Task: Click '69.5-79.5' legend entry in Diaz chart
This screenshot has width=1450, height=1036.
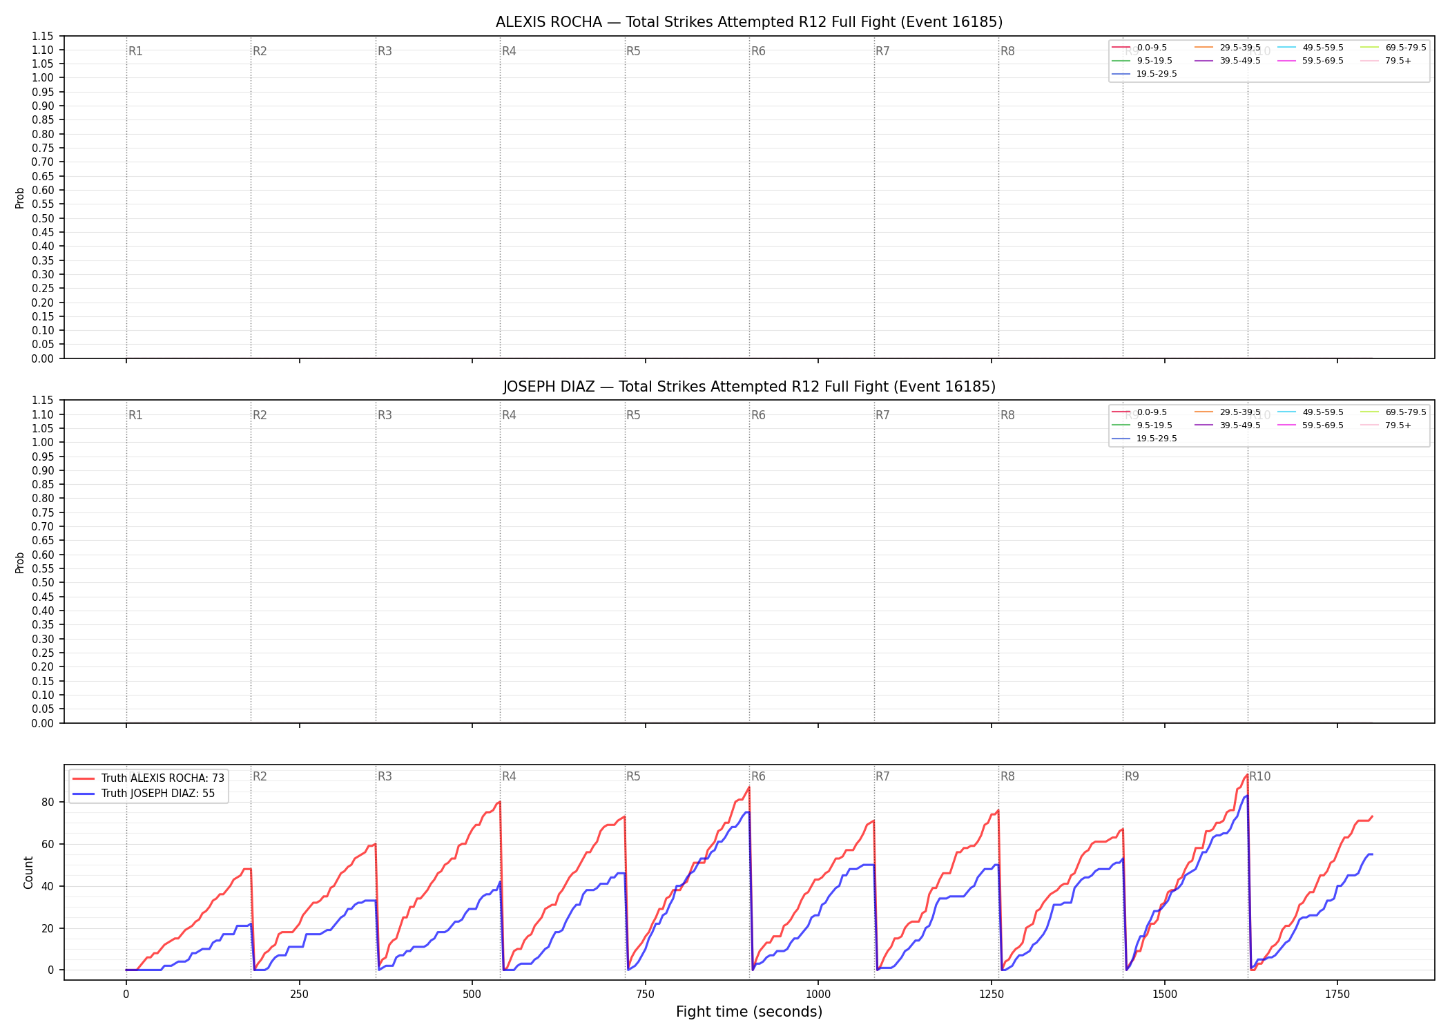Action: coord(1406,412)
